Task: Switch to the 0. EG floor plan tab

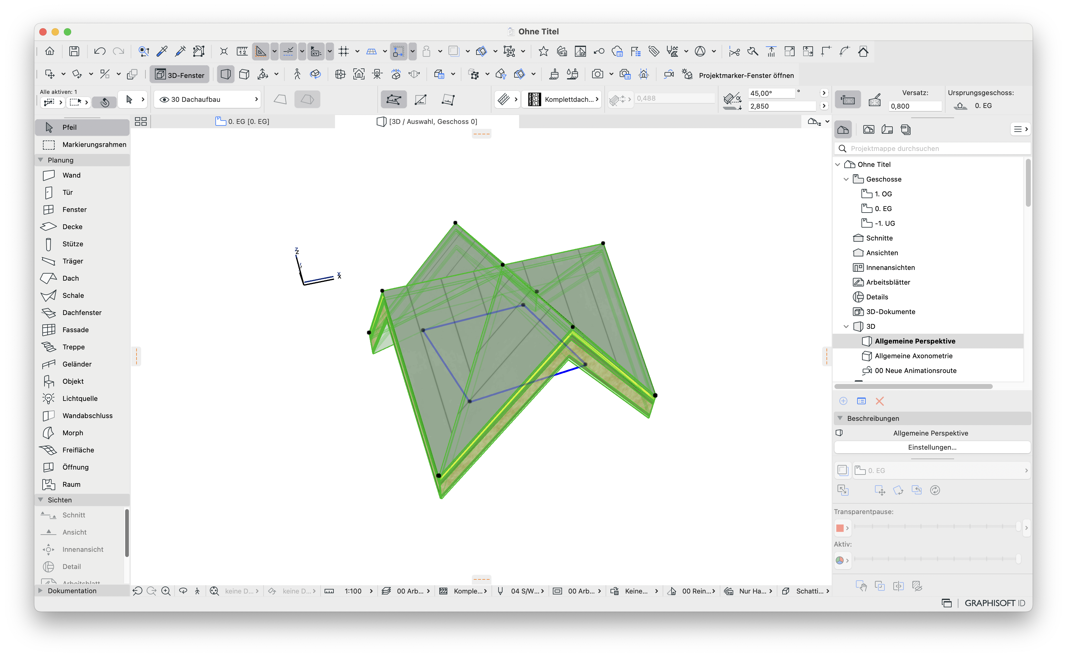Action: [243, 122]
